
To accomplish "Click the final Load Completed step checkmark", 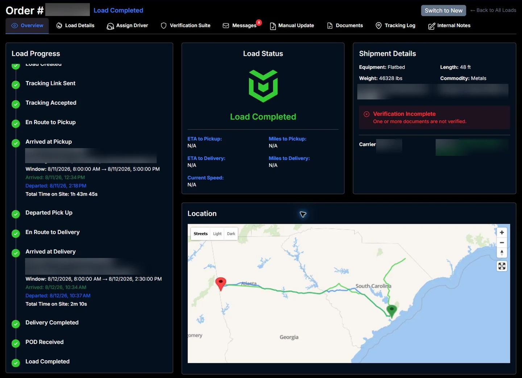I will [16, 363].
